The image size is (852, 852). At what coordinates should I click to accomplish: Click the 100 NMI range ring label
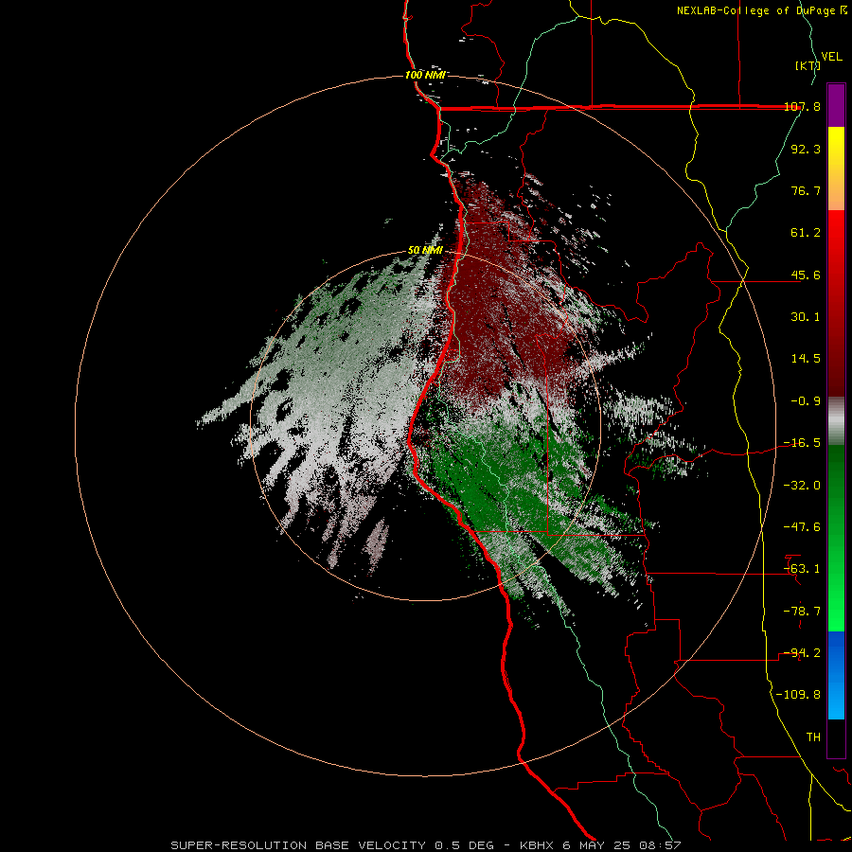425,75
